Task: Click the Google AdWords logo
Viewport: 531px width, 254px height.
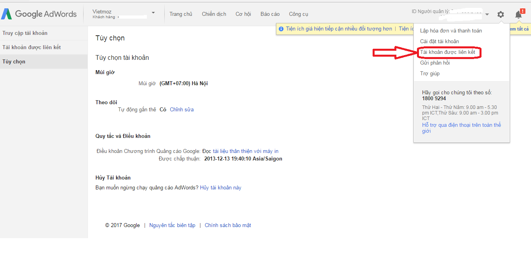Action: click(39, 14)
